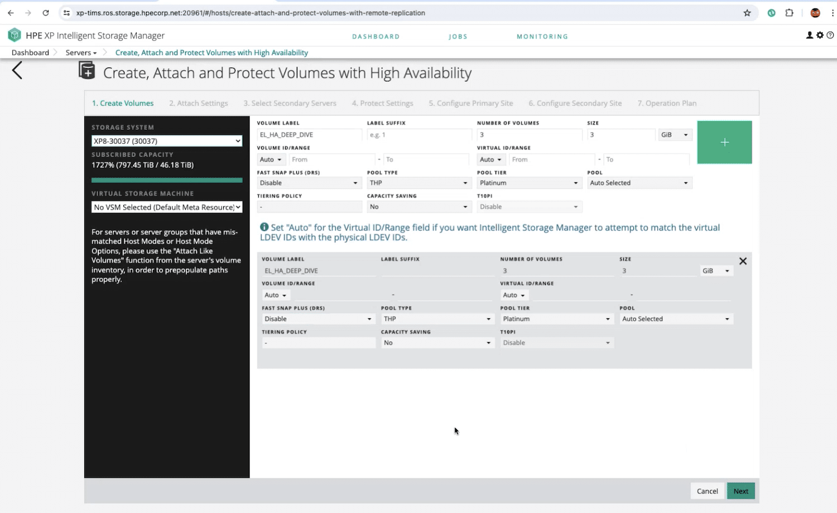The image size is (837, 513).
Task: Select step 3 Select Secondary Servers
Action: tap(290, 103)
